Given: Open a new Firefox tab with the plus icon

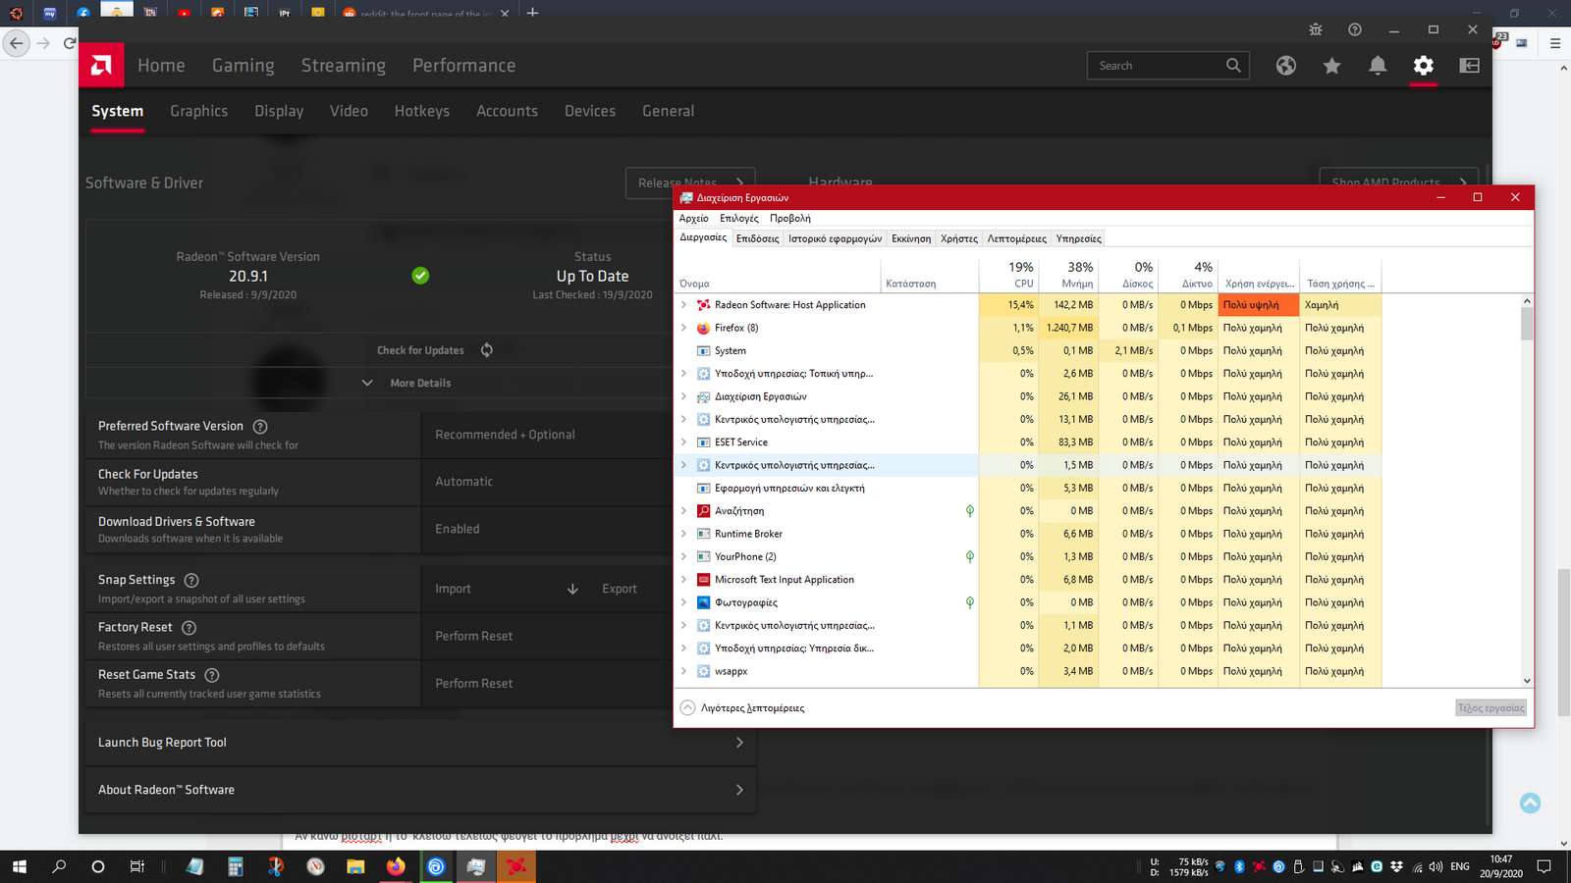Looking at the screenshot, I should coord(533,13).
